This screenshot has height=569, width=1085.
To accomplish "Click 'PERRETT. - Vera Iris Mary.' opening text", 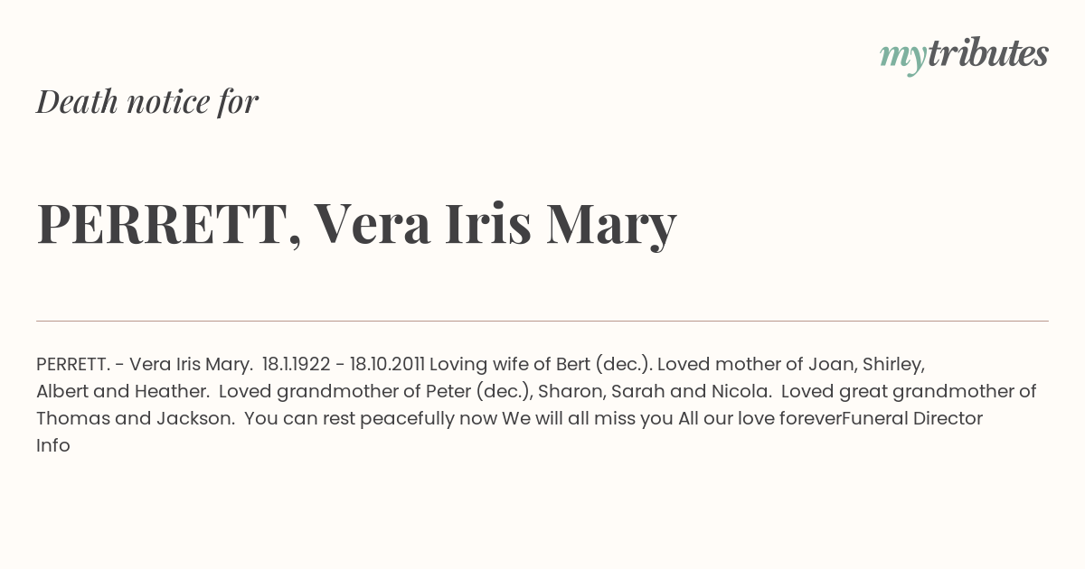I will (x=145, y=364).
